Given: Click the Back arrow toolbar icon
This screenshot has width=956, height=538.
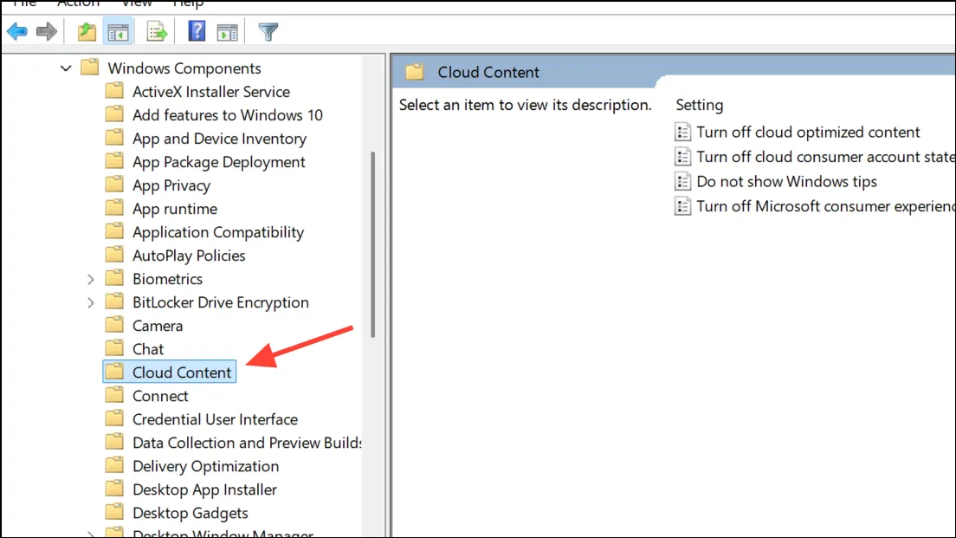Looking at the screenshot, I should tap(17, 31).
